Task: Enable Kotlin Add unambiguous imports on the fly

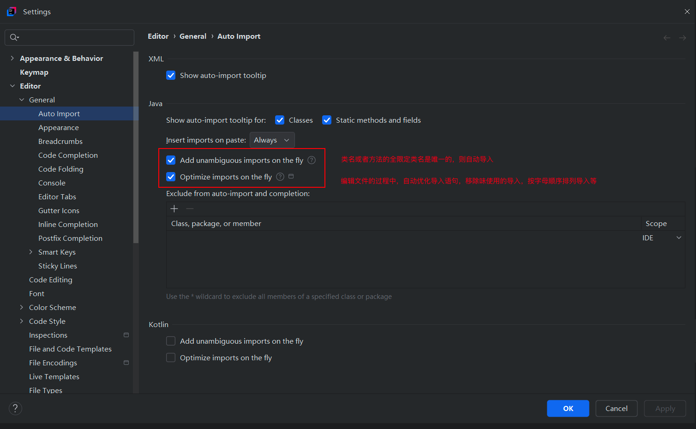Action: (171, 341)
